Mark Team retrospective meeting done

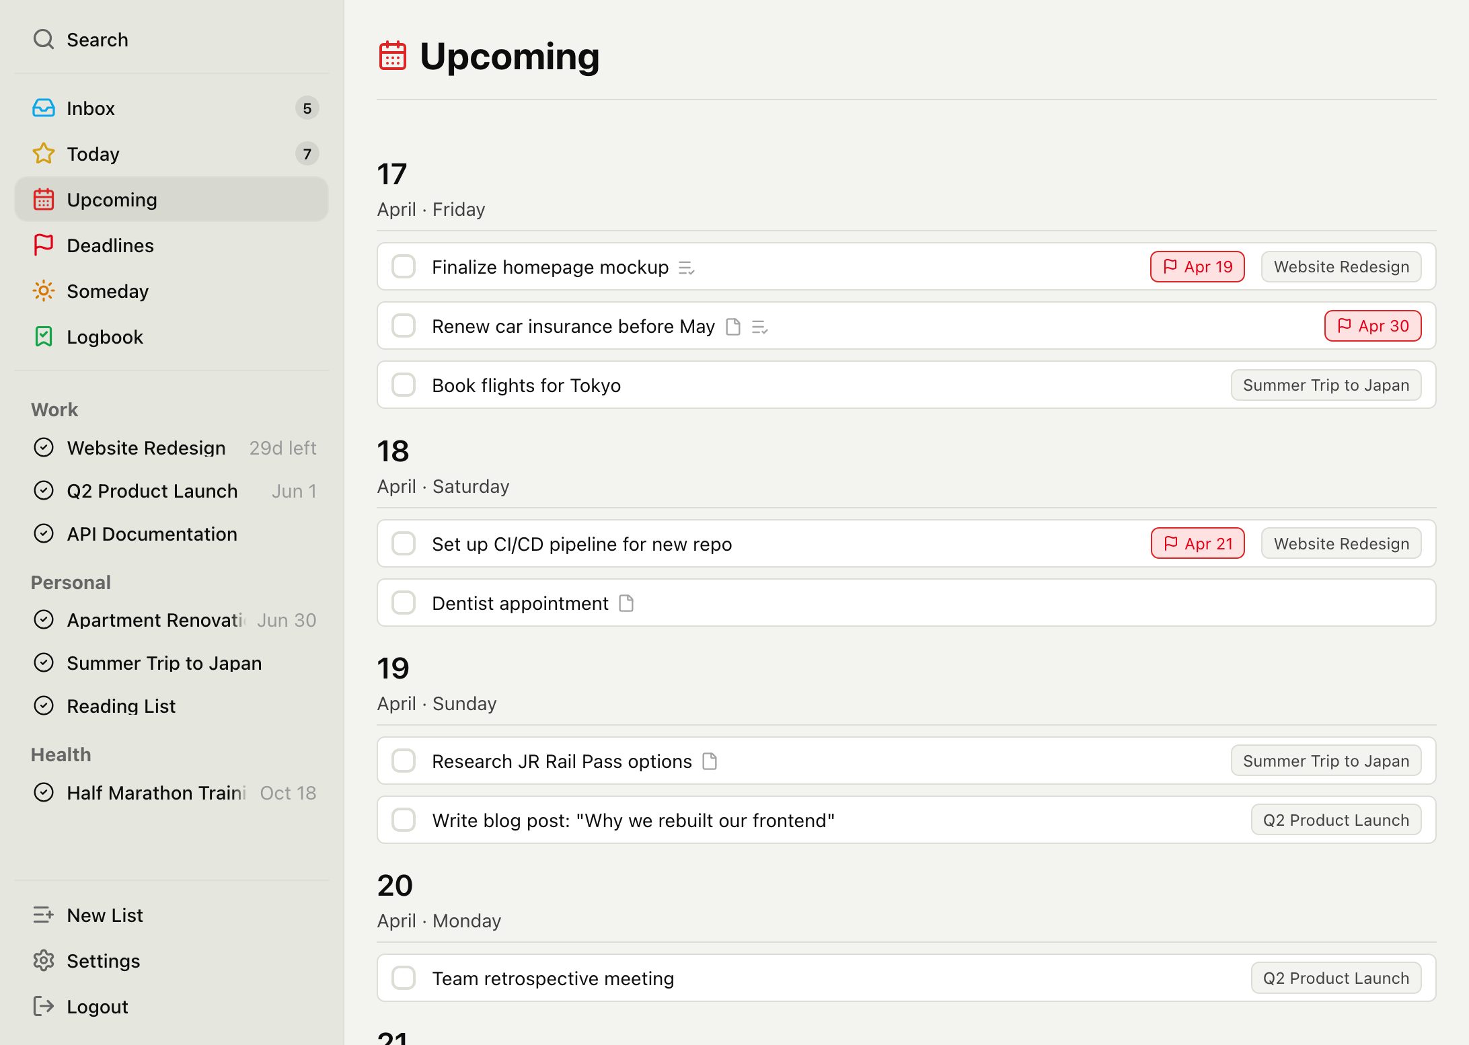click(x=404, y=978)
